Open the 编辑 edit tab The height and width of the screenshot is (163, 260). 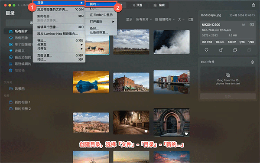pos(159,5)
